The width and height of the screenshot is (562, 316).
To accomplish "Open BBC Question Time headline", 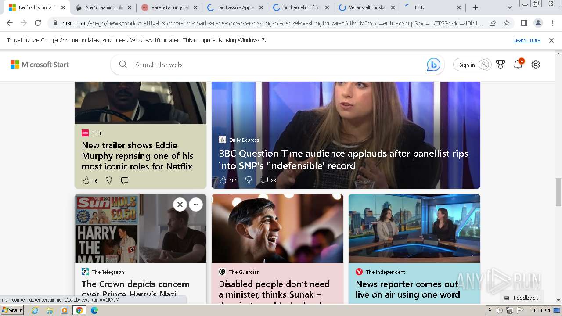I will pyautogui.click(x=343, y=160).
